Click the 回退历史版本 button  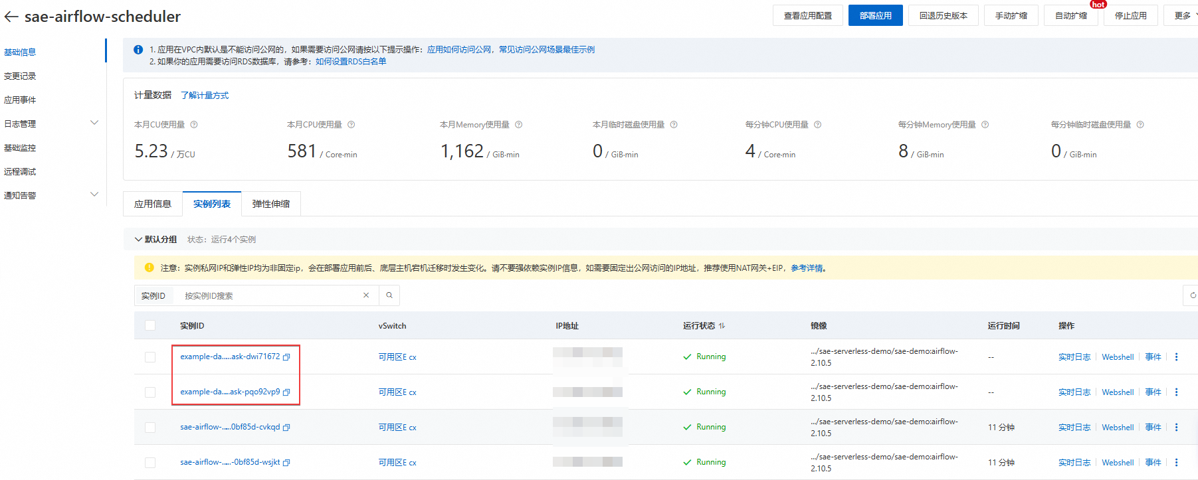pyautogui.click(x=944, y=16)
